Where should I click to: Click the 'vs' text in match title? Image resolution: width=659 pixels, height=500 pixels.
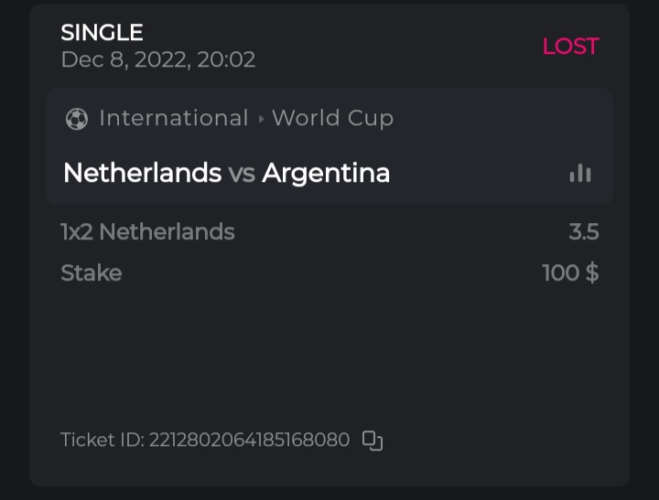(242, 173)
